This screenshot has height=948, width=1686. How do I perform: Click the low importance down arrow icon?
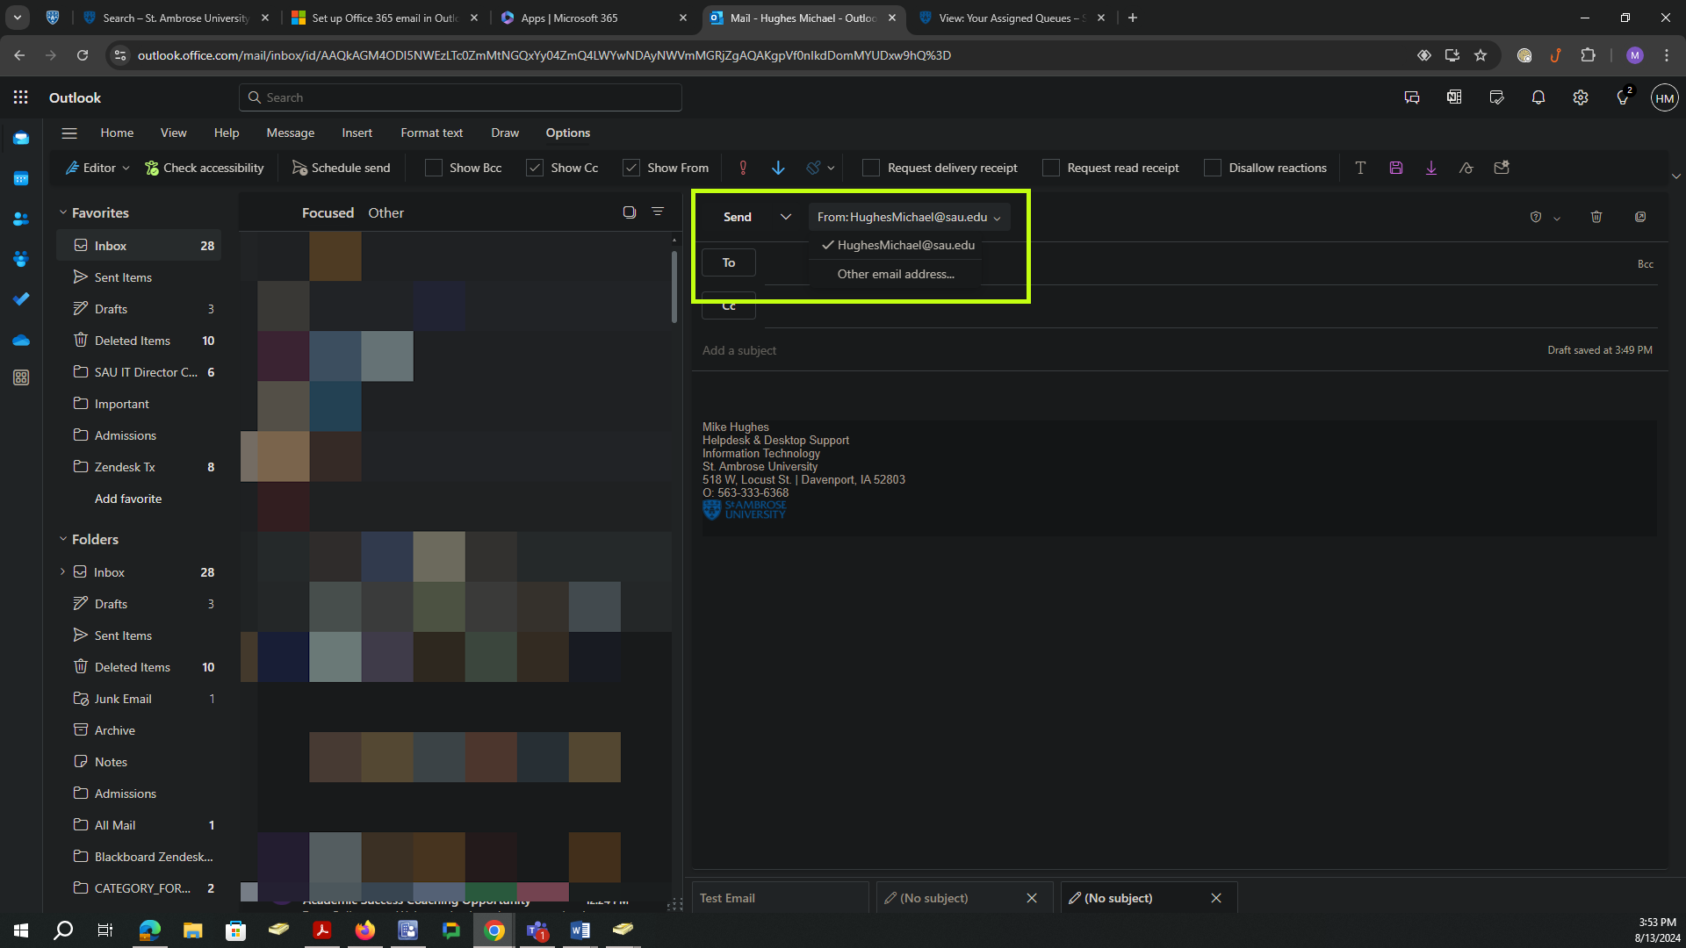[x=778, y=168]
